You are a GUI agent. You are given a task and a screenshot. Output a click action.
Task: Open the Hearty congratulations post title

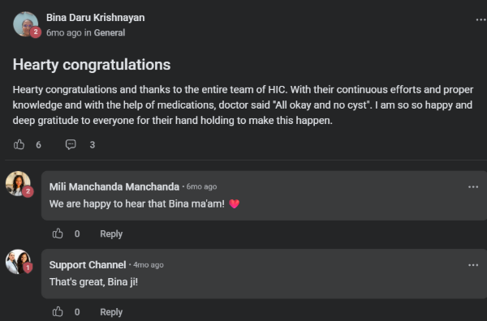tap(92, 65)
